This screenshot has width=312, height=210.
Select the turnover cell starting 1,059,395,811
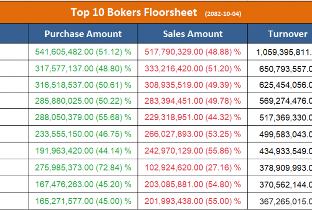pyautogui.click(x=283, y=52)
